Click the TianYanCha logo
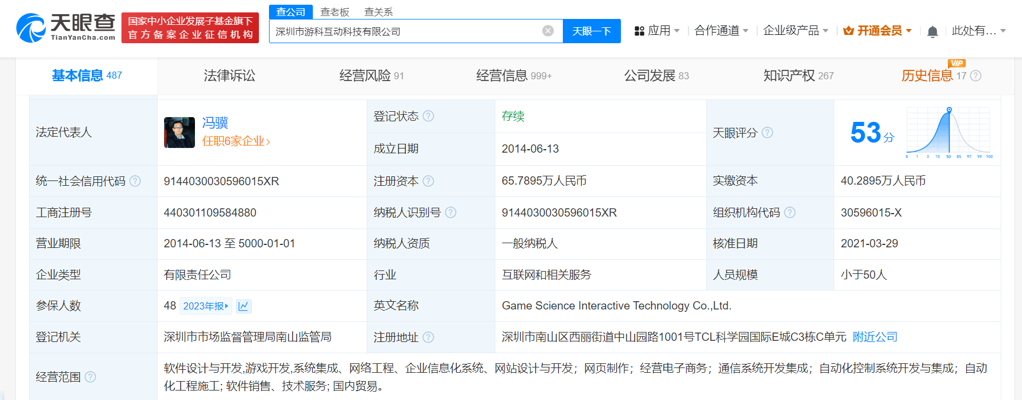Viewport: 1022px width, 400px height. point(66,28)
